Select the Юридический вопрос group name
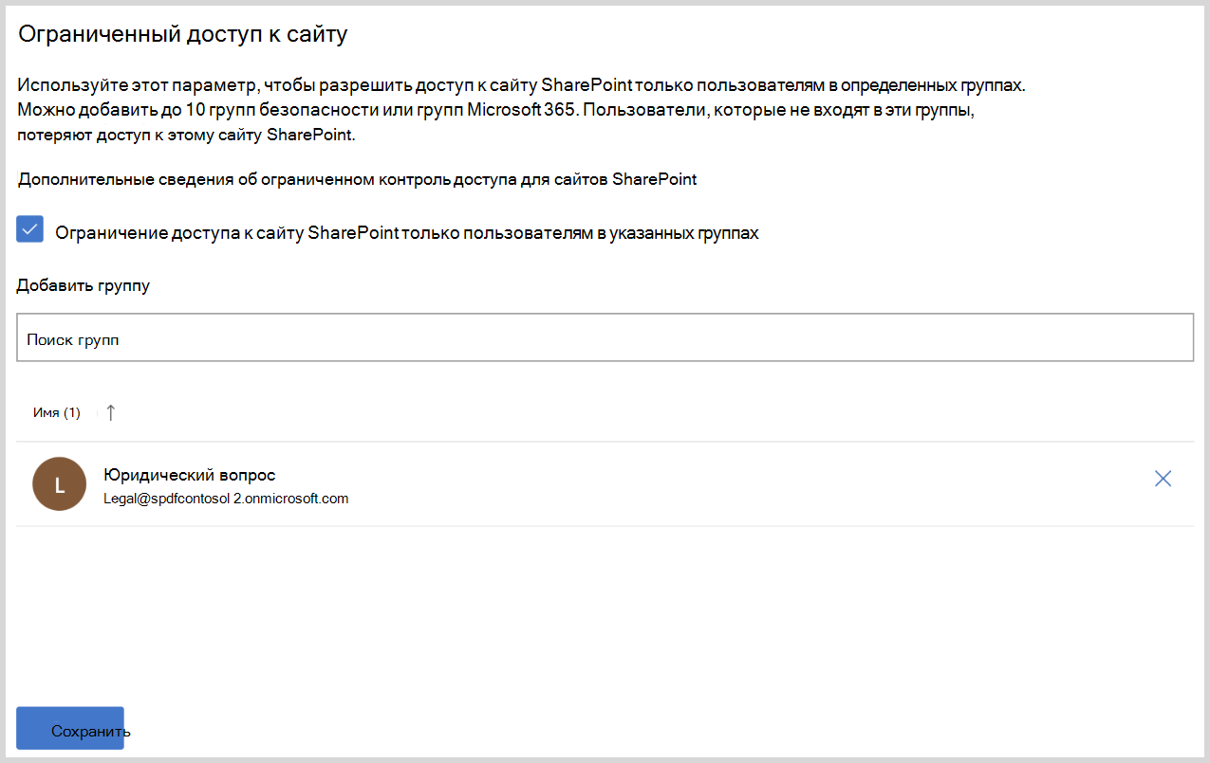This screenshot has width=1210, height=763. [x=190, y=475]
